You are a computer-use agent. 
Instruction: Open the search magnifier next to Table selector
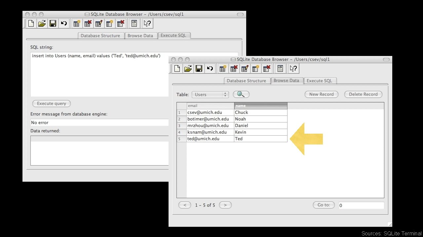[241, 94]
